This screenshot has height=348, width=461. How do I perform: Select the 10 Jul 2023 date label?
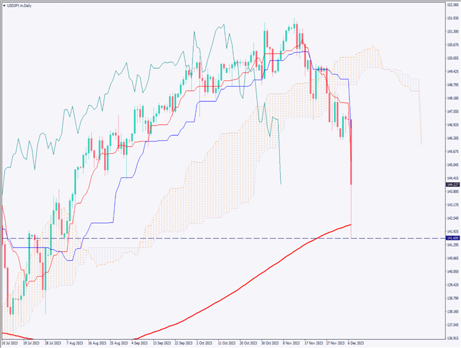coord(11,344)
